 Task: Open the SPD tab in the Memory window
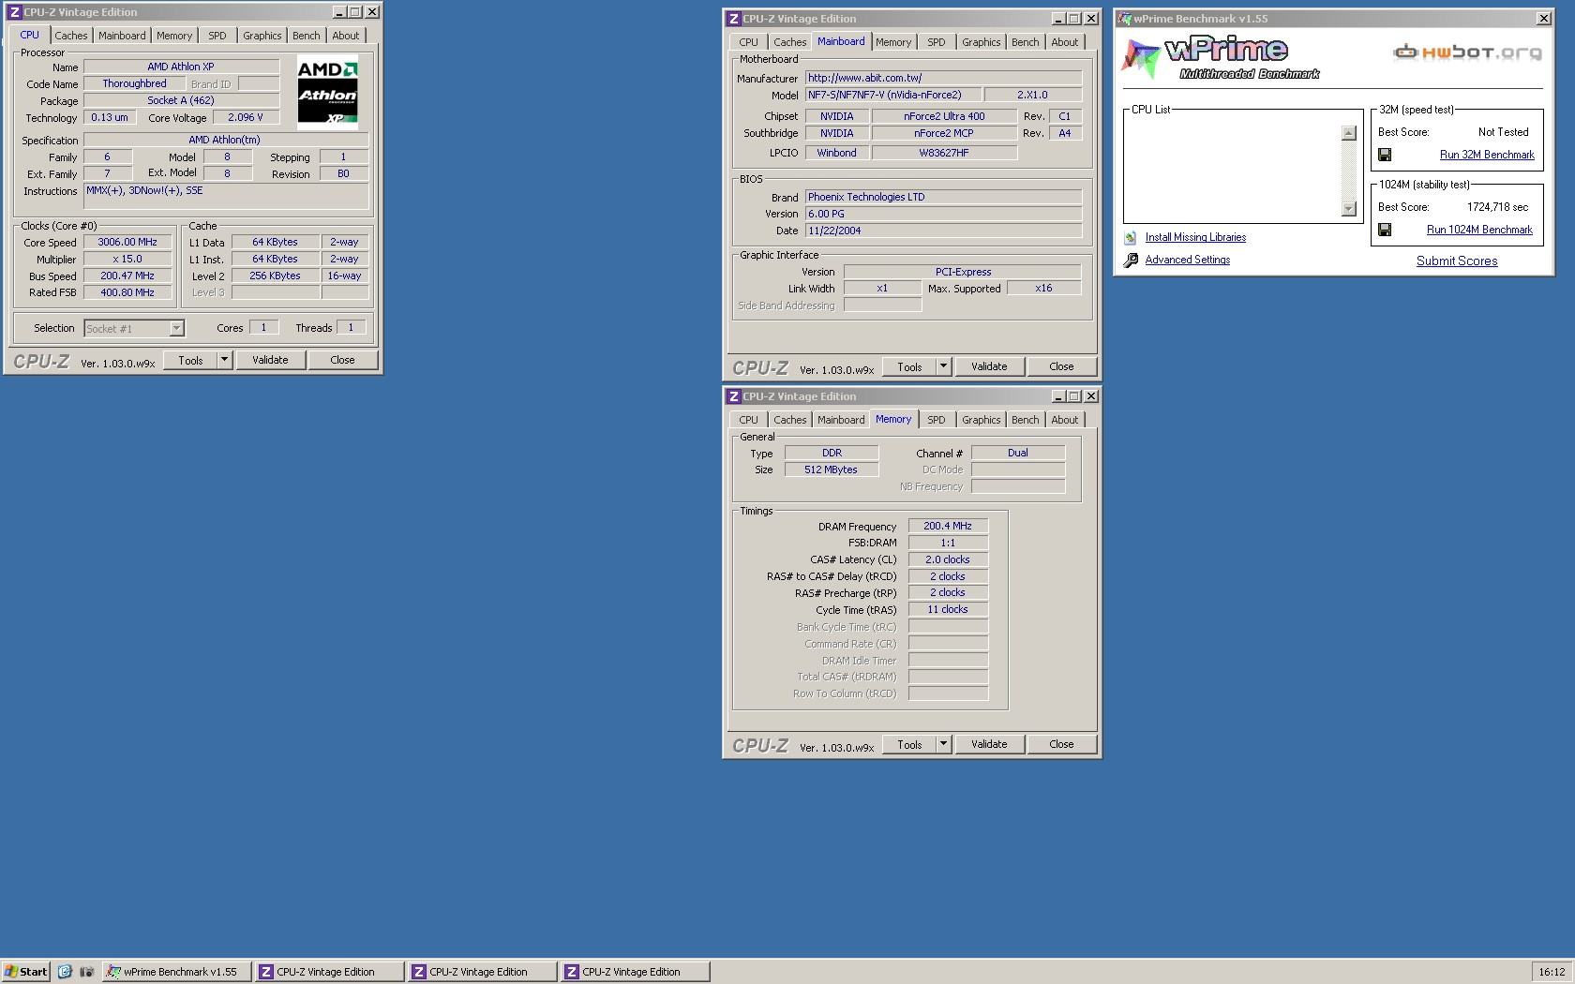coord(936,420)
